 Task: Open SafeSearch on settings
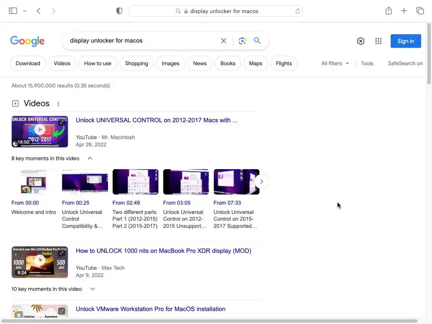[405, 63]
